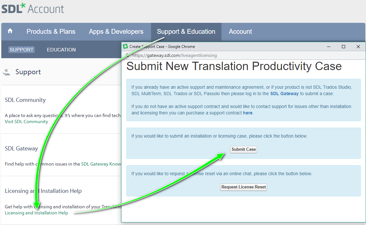Click the lock icon in address bar

coord(127,55)
